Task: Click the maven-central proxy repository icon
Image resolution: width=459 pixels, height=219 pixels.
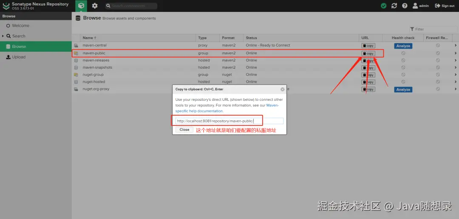Action: pyautogui.click(x=76, y=45)
